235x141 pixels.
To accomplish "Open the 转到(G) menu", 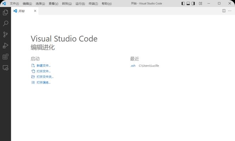I will click(67, 4).
